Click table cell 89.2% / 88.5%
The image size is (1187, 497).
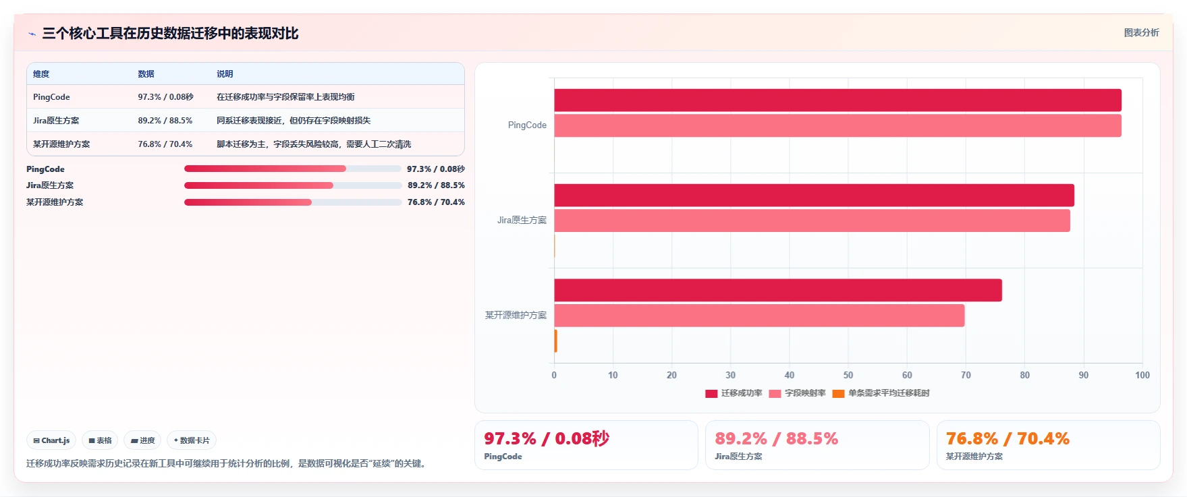[x=165, y=121]
